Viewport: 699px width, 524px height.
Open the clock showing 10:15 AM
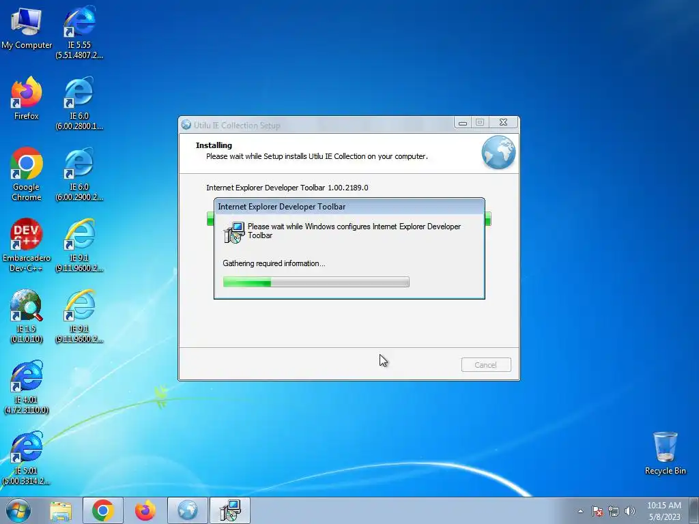[664, 511]
